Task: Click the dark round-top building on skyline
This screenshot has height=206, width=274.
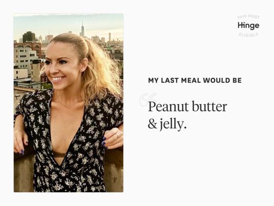Action: pos(29,37)
